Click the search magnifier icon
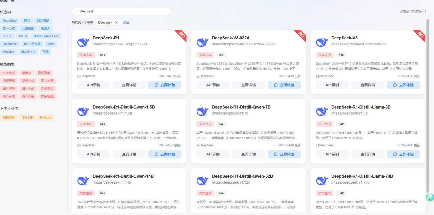The width and height of the screenshot is (434, 215). click(x=76, y=11)
